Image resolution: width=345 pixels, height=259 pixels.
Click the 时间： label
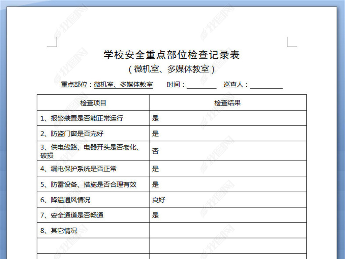(x=176, y=85)
